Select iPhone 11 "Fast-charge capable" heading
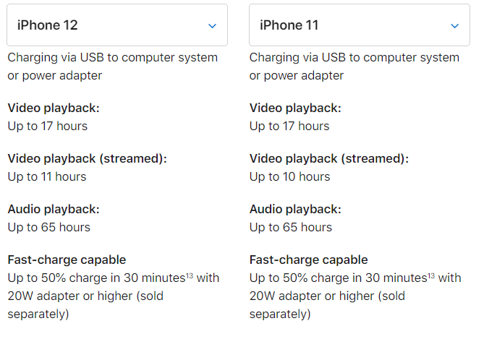This screenshot has width=484, height=360. 309,260
